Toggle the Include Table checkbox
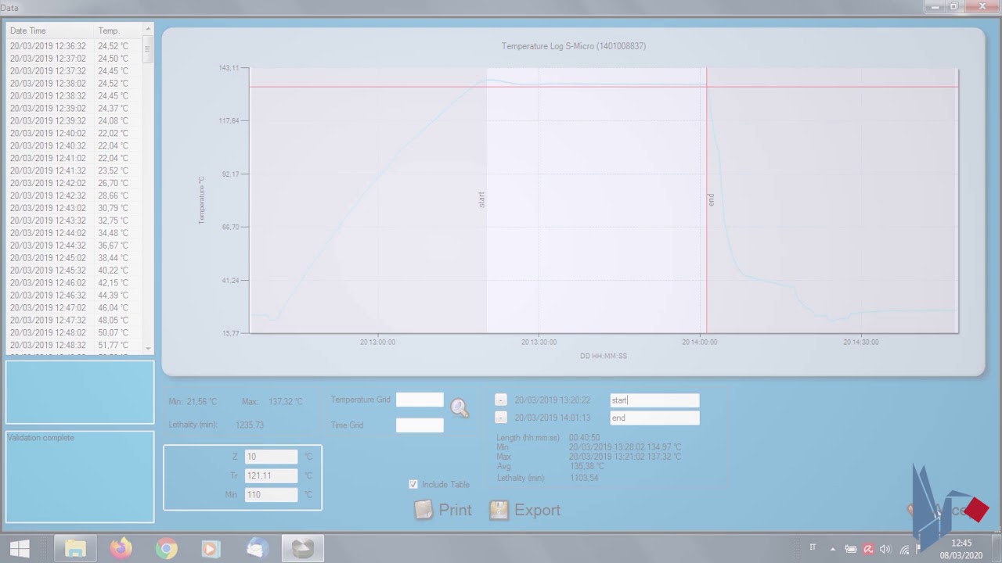 [x=413, y=484]
